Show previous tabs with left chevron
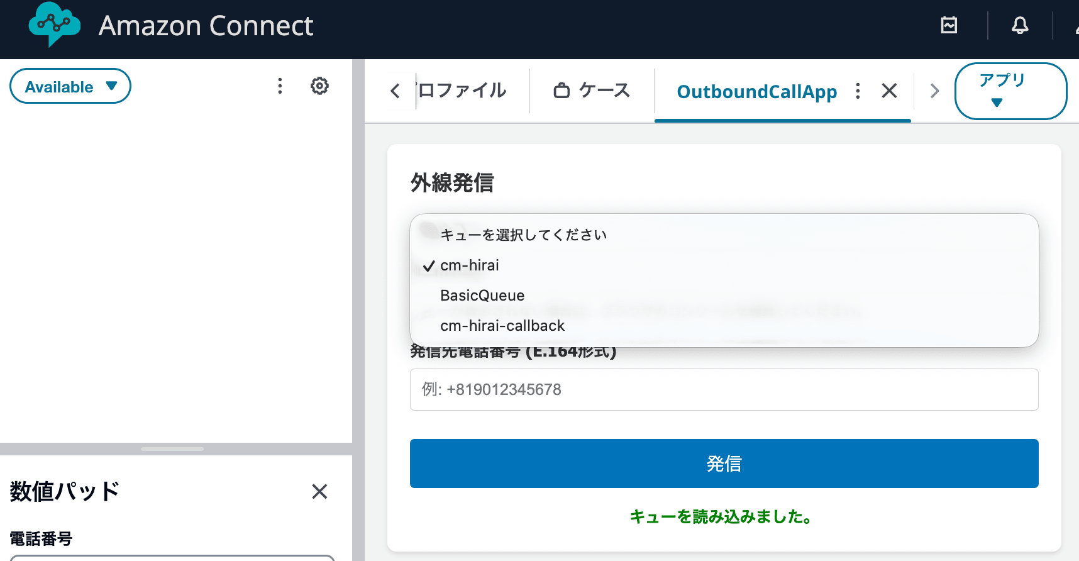This screenshot has width=1079, height=561. (395, 91)
